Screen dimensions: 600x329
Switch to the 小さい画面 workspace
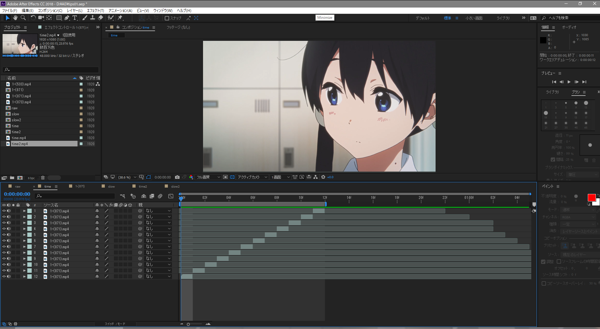pyautogui.click(x=474, y=18)
